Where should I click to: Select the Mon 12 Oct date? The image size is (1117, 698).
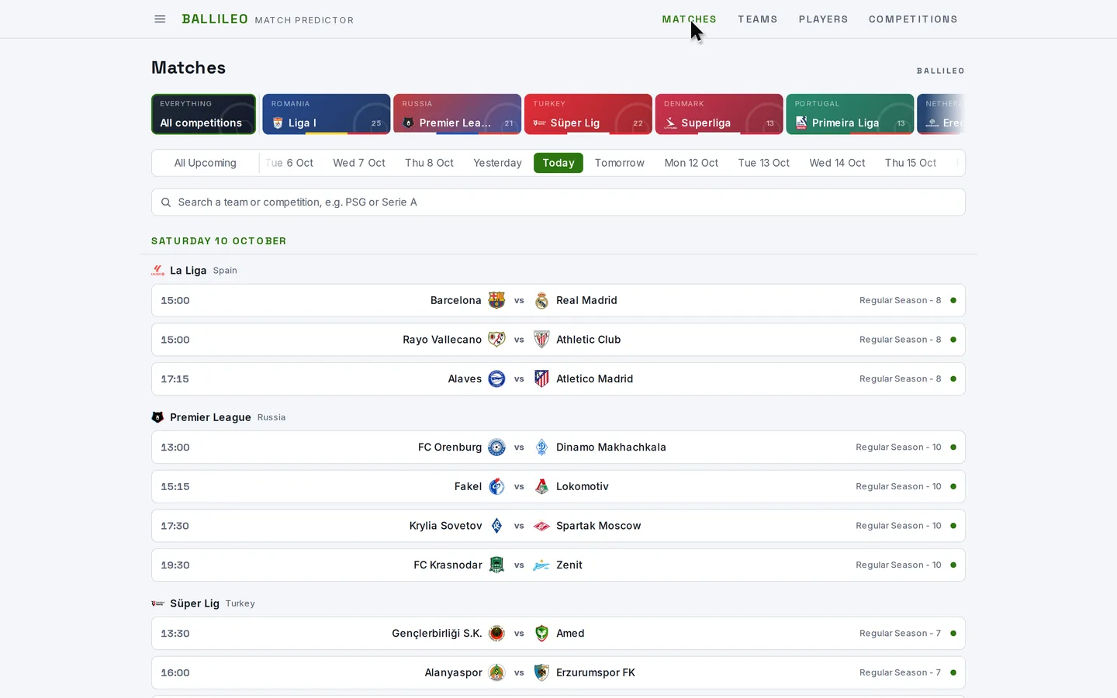pos(691,163)
